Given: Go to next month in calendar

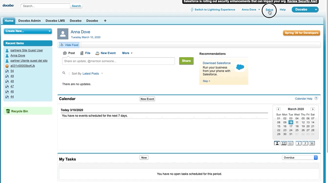Looking at the screenshot, I should [x=313, y=109].
